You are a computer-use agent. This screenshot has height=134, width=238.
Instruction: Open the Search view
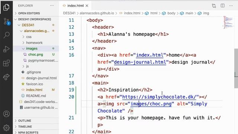click(6, 35)
